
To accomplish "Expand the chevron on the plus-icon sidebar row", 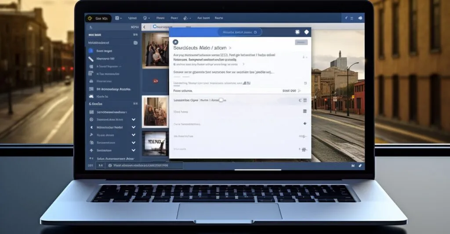I will click(x=134, y=150).
